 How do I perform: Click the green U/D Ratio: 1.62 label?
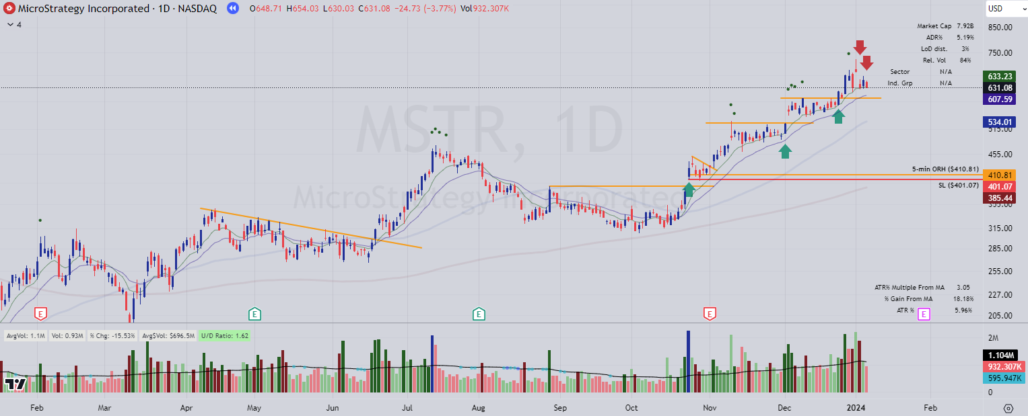tap(225, 335)
